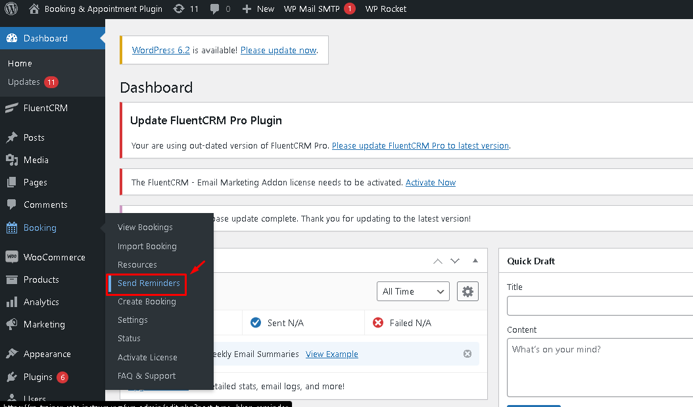Open Activate License submenu item
The width and height of the screenshot is (693, 407).
[147, 358]
